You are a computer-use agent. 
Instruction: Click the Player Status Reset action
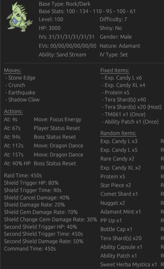click(x=57, y=128)
